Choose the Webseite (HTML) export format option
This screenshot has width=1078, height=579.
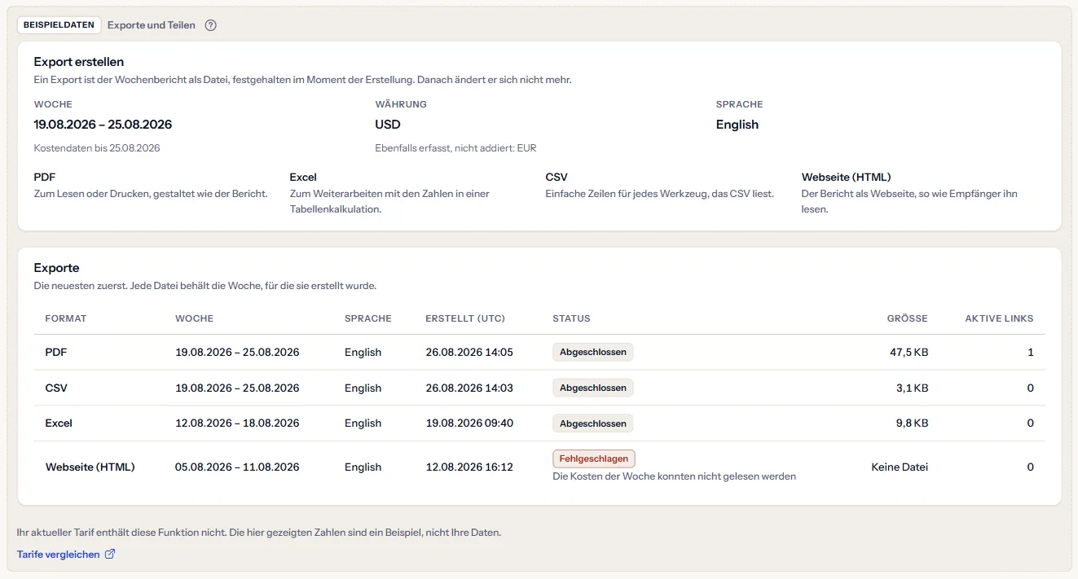tap(918, 193)
